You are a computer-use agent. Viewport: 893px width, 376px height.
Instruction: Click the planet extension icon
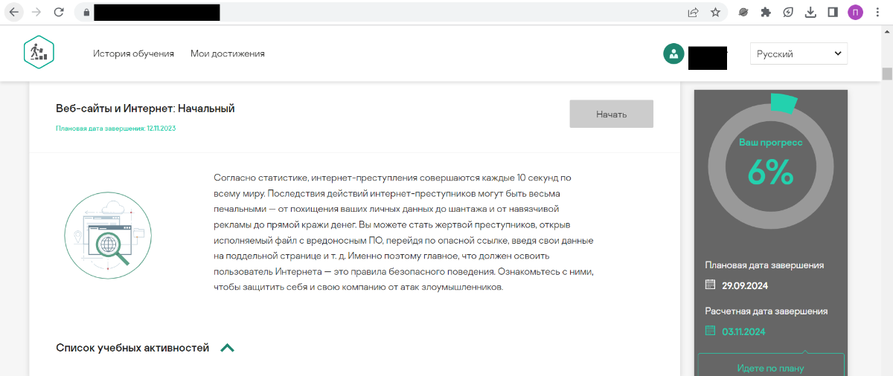[x=743, y=12]
